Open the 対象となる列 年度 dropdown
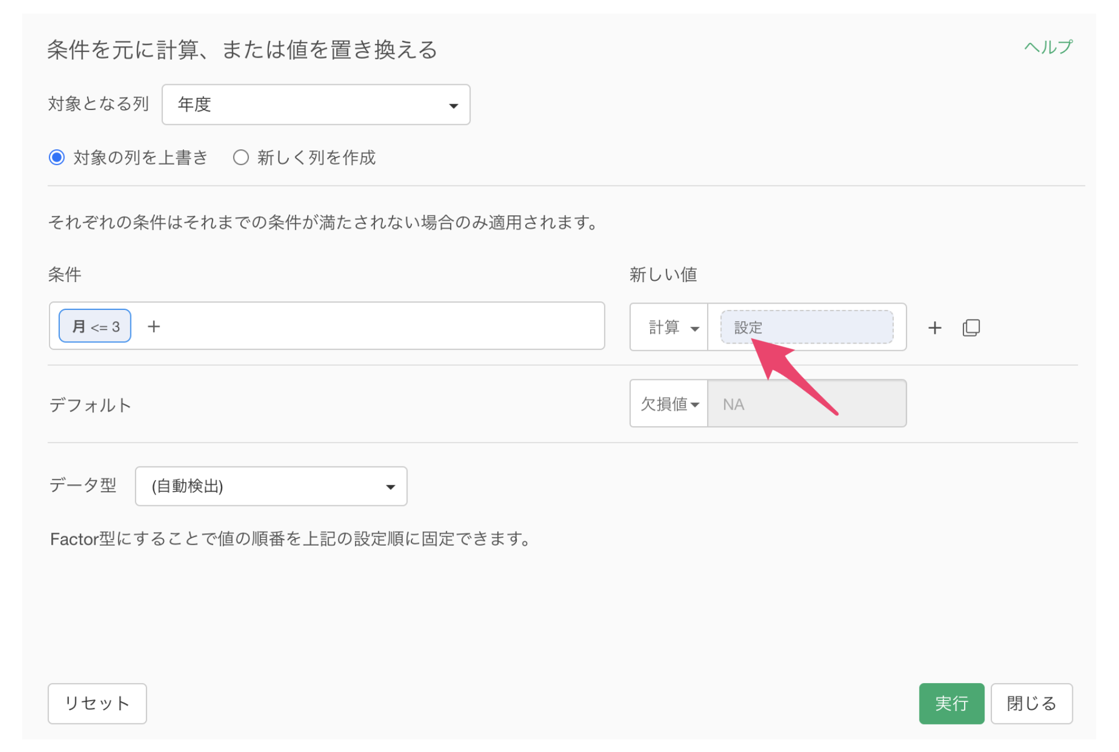The width and height of the screenshot is (1119, 752). coord(316,105)
